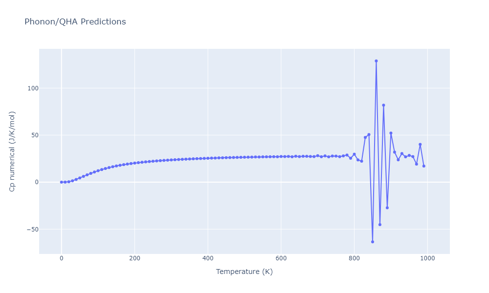Click the 'Temperature (K)' x-axis title
489x293 pixels.
pyautogui.click(x=244, y=272)
